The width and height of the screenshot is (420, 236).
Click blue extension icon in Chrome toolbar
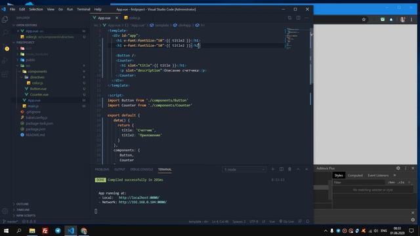click(x=391, y=19)
